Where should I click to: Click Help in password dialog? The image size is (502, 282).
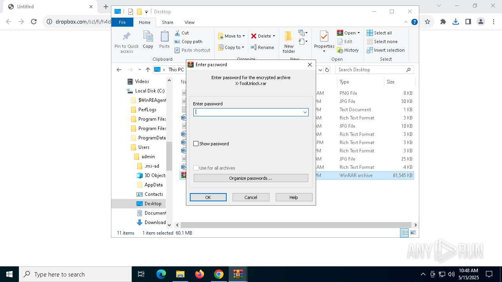pos(294,197)
